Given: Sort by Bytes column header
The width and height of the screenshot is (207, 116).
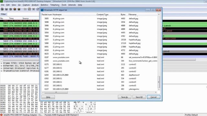Looking at the screenshot, I should pos(123,15).
